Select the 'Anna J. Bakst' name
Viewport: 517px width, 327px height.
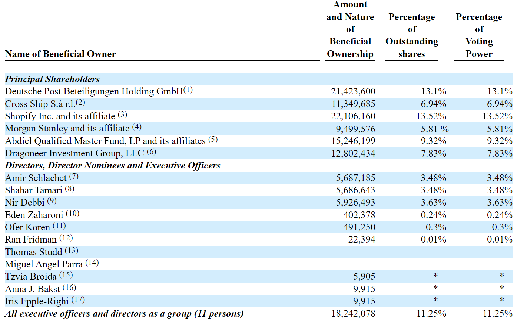32,289
